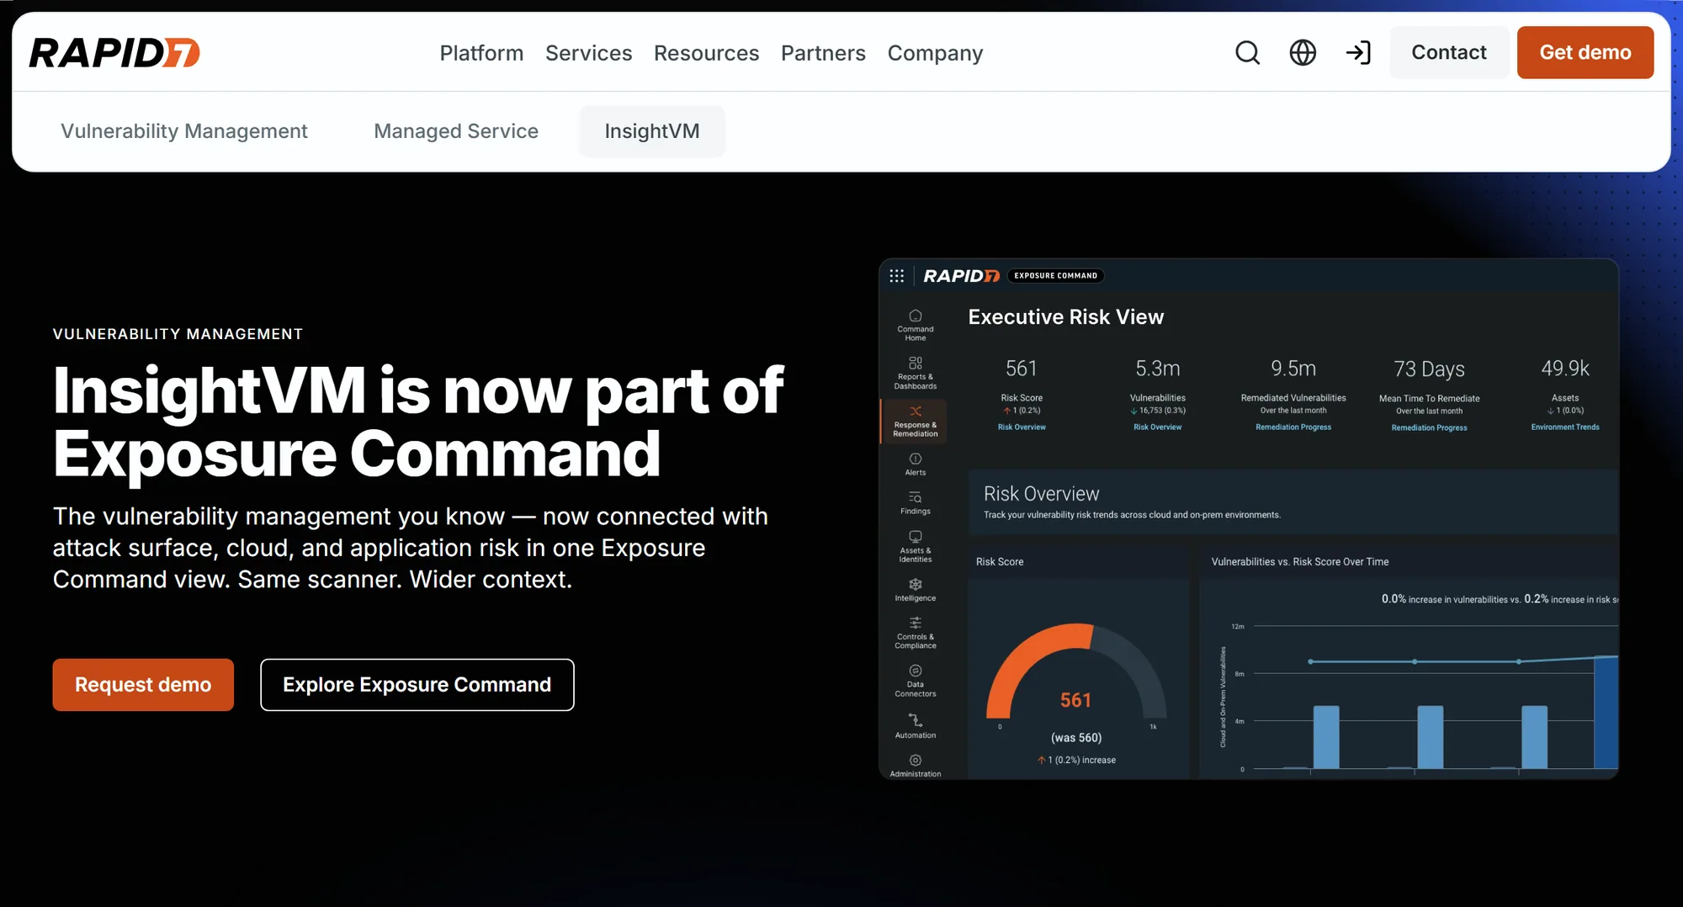Click the Executive Risk View heading
This screenshot has width=1683, height=907.
click(x=1066, y=317)
